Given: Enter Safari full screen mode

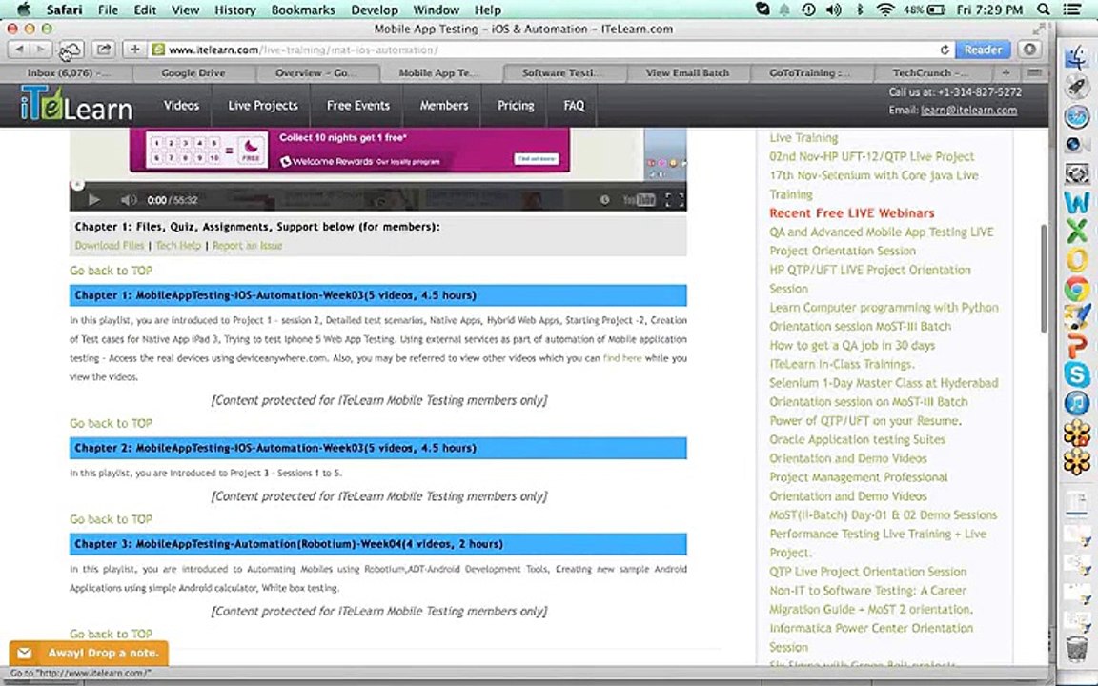Looking at the screenshot, I should (x=1039, y=30).
